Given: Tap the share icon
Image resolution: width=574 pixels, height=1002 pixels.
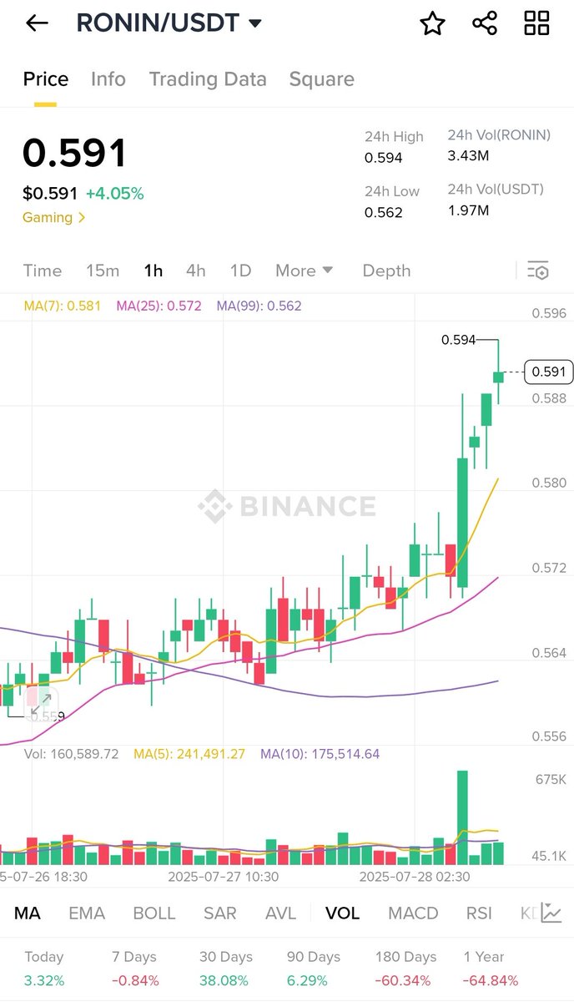Looking at the screenshot, I should point(485,23).
